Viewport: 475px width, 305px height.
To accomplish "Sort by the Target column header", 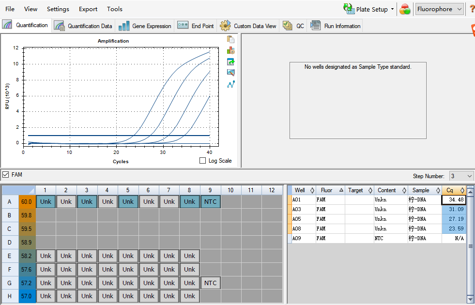I will click(x=359, y=190).
